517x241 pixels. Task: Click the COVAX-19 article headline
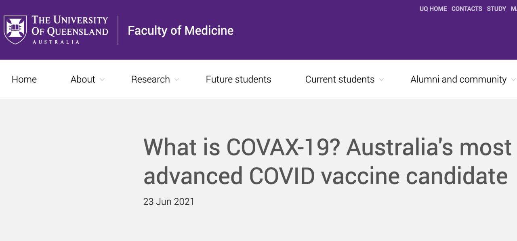[x=328, y=161]
